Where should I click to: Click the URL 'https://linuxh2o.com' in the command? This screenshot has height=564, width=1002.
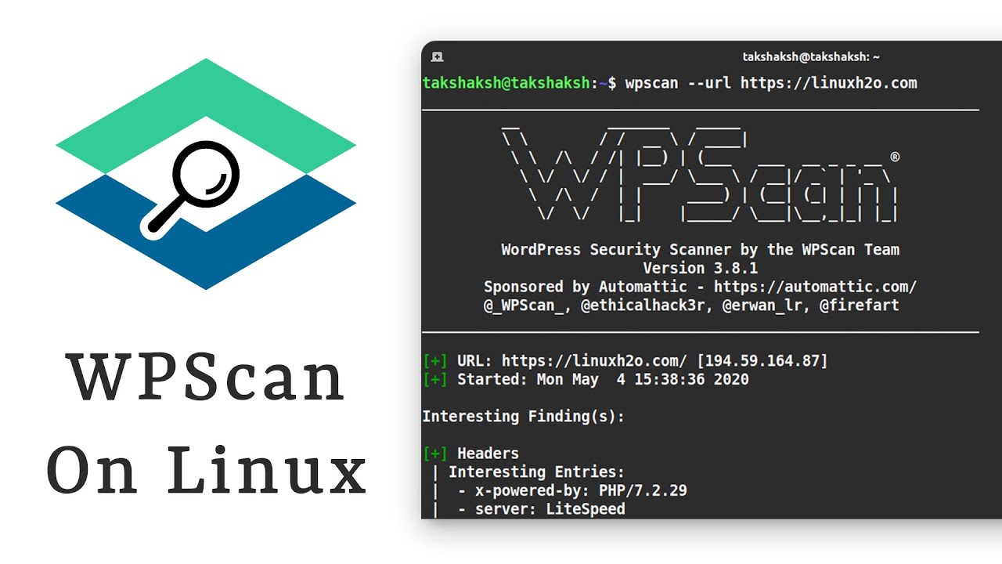(x=828, y=83)
